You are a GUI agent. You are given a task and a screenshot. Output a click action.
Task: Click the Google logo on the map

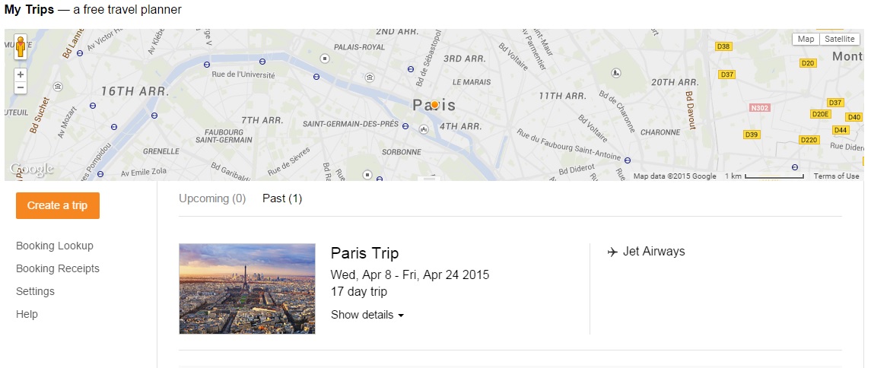pos(31,170)
